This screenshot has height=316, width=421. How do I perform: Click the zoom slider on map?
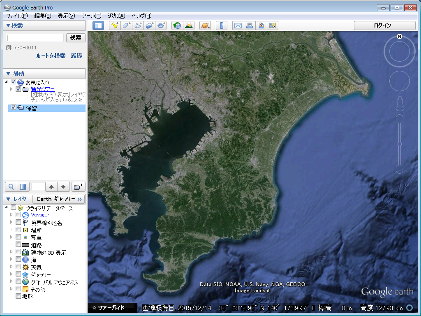[x=400, y=144]
